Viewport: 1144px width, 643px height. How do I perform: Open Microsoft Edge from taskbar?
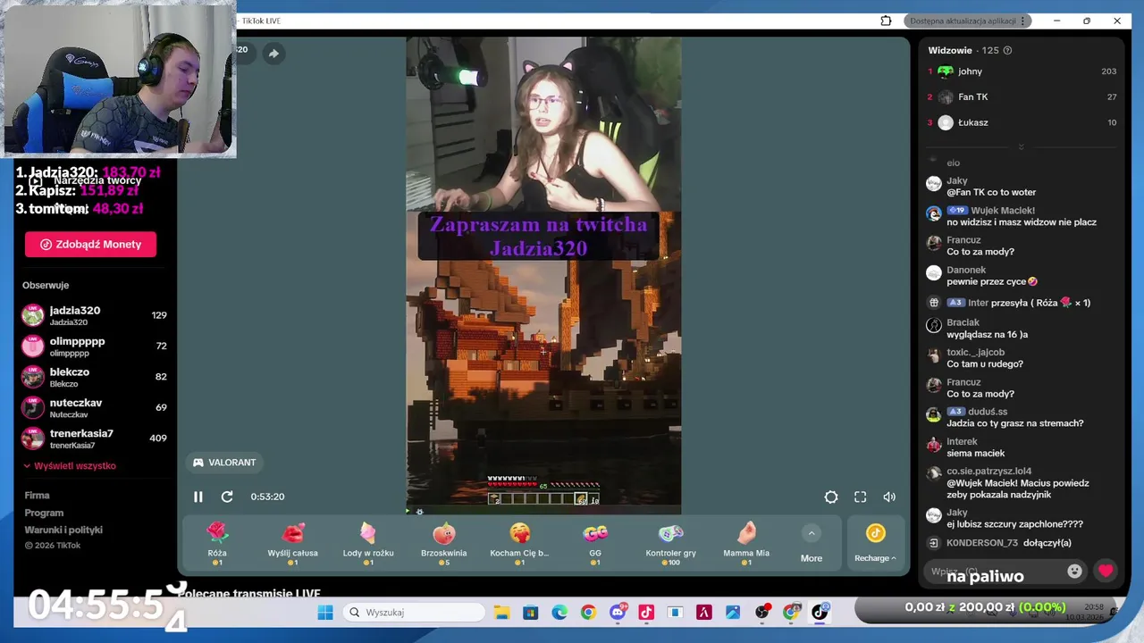tap(559, 612)
